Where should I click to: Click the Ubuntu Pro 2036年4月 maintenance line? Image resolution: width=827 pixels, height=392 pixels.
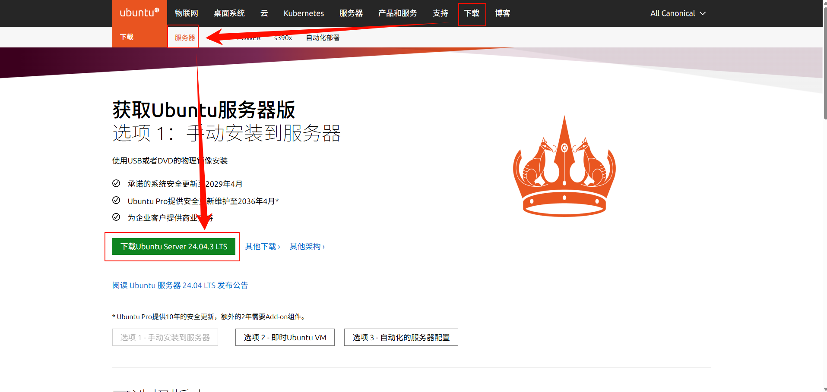coord(203,201)
